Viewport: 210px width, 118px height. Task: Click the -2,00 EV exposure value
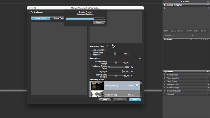[x=131, y=86]
